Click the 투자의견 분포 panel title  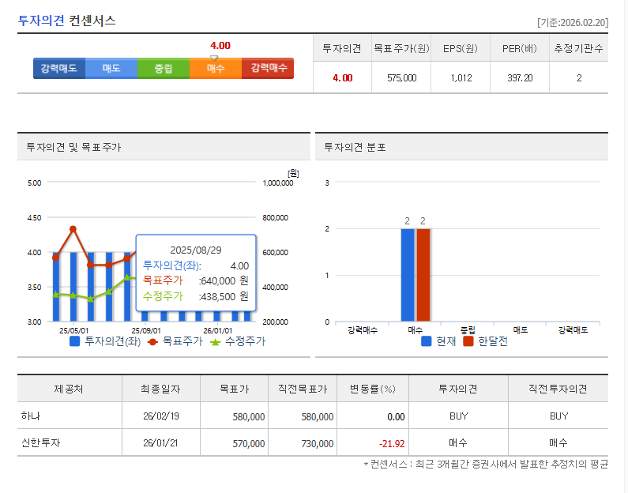[355, 148]
